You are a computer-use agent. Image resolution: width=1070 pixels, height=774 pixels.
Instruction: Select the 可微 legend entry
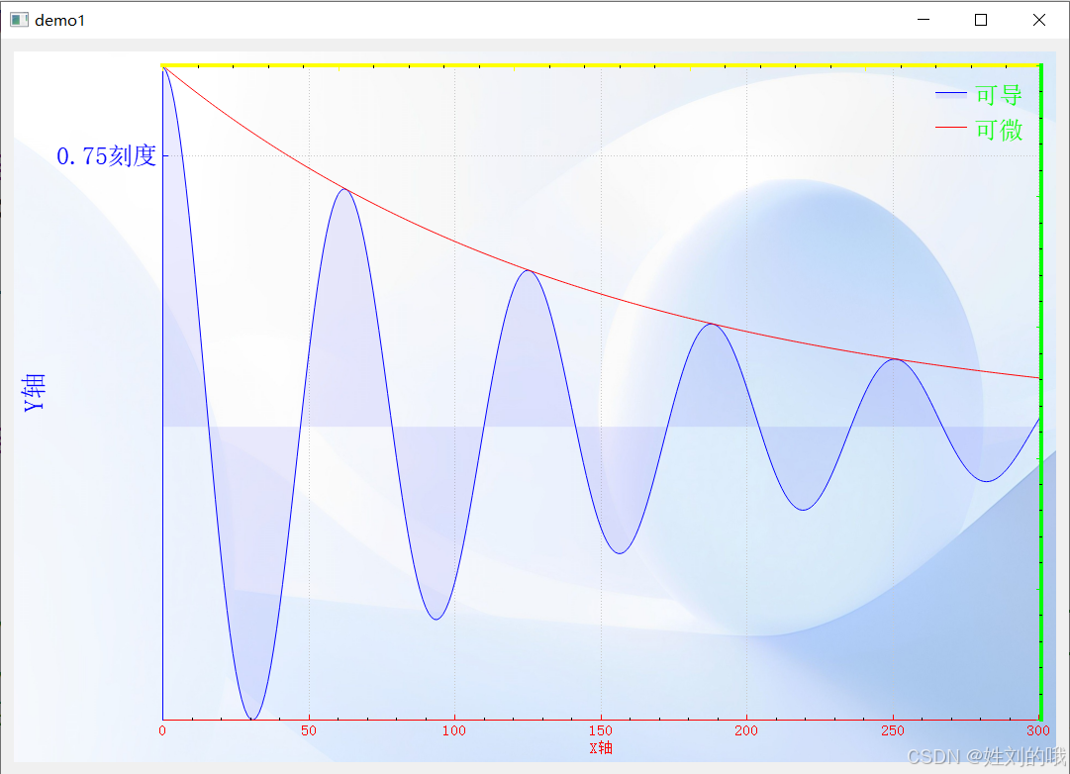979,129
